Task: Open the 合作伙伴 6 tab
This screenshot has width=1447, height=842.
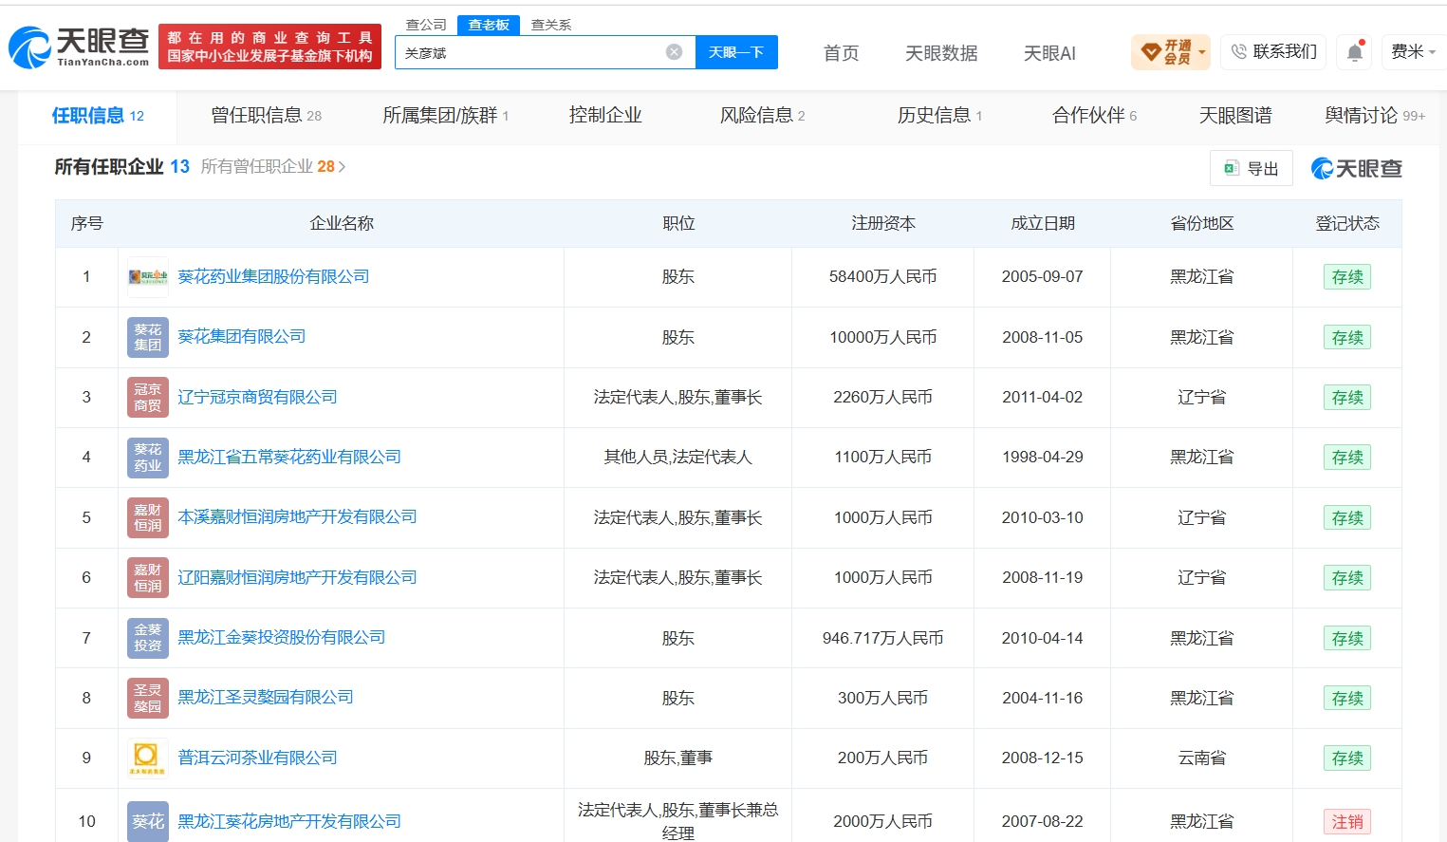Action: (x=1095, y=116)
